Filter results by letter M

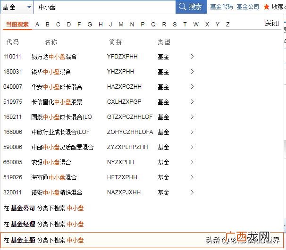pos(121,24)
